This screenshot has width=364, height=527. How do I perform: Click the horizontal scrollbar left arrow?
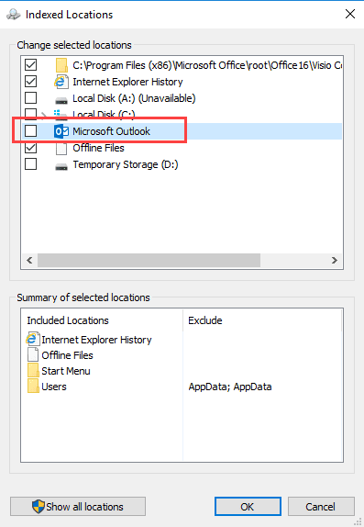pyautogui.click(x=29, y=260)
